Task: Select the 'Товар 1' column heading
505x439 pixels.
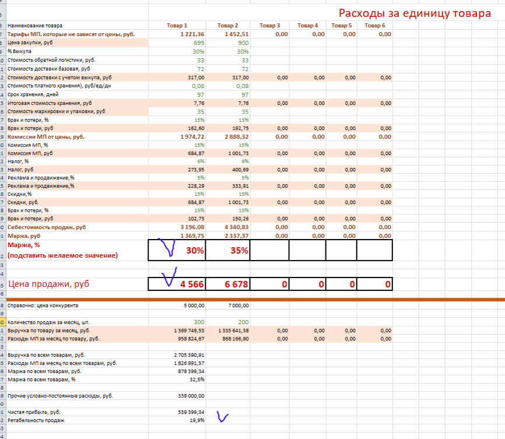Action: click(177, 26)
